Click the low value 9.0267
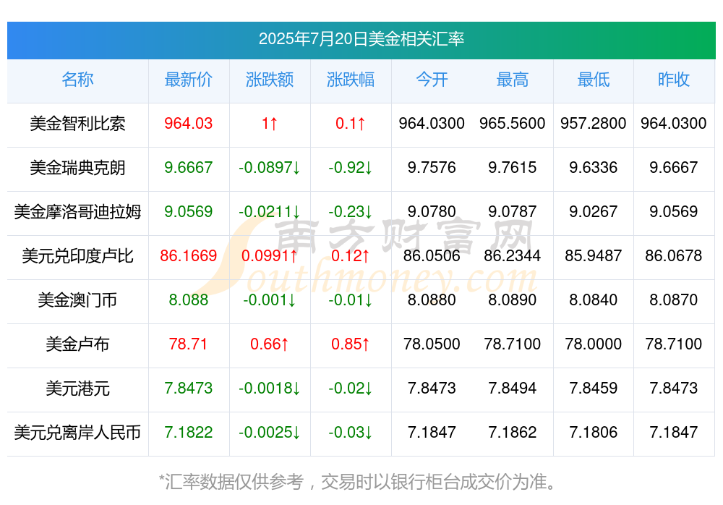Screen dimensions: 723x505 coord(594,211)
